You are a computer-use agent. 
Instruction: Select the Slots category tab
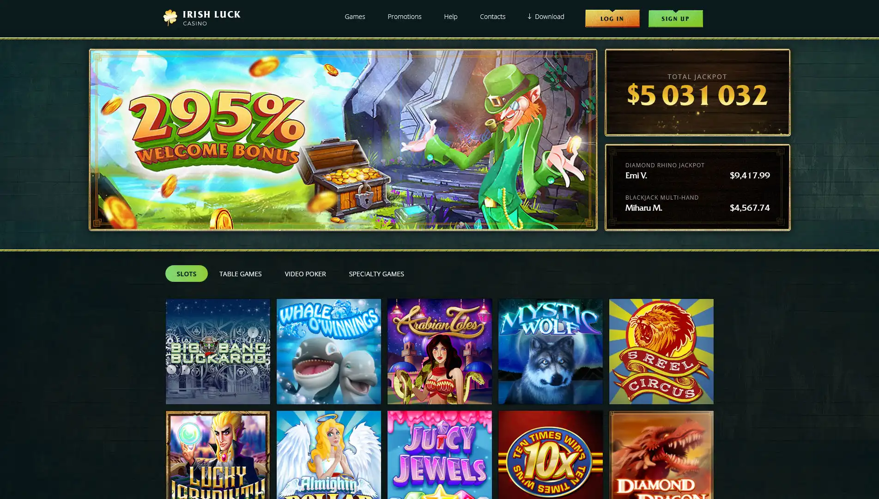tap(187, 274)
